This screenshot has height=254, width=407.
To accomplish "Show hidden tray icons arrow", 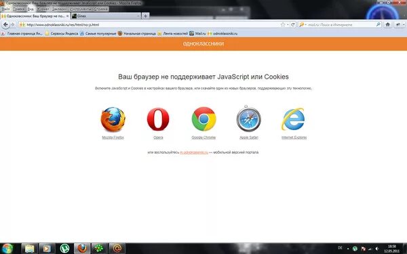I will (348, 249).
